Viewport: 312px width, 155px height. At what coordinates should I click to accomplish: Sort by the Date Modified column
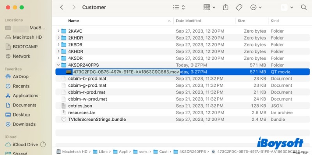pyautogui.click(x=188, y=21)
